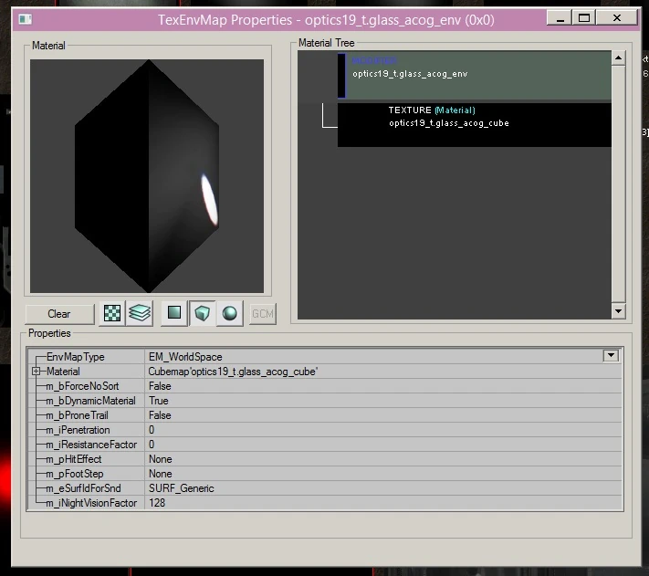Open the EnvMapType dropdown arrow
This screenshot has height=576, width=649.
[611, 356]
